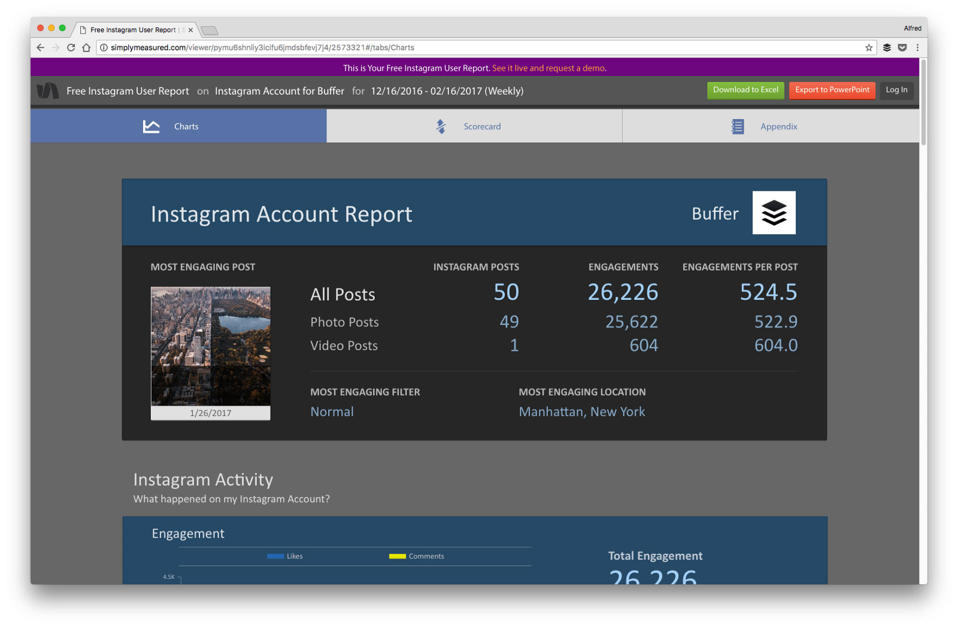Click the 'Normal' most engaging filter value
The height and width of the screenshot is (628, 958).
[332, 412]
